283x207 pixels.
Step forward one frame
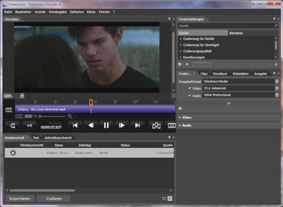coord(122,125)
